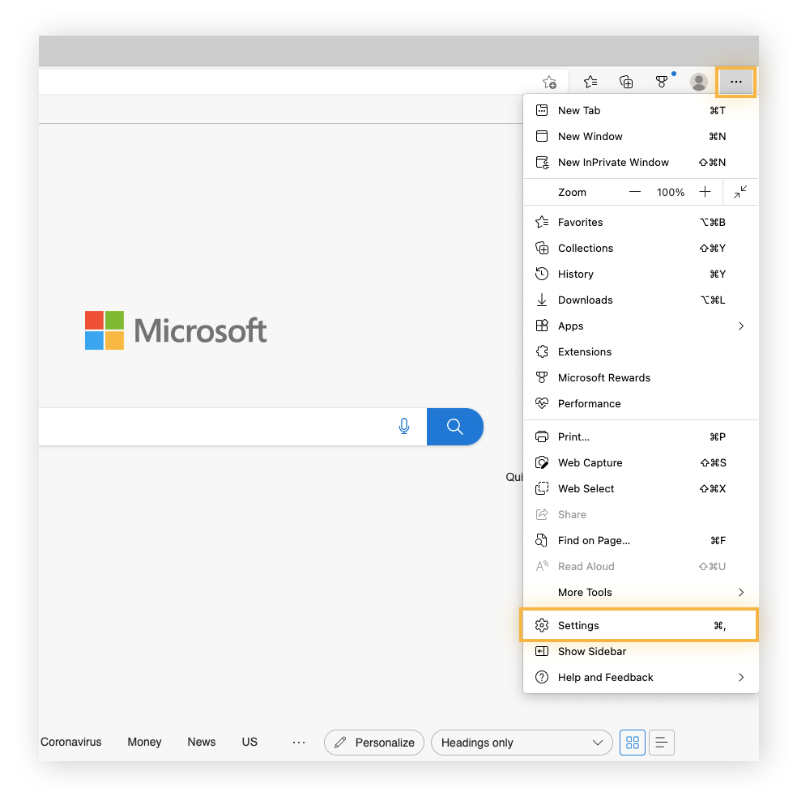The height and width of the screenshot is (796, 797).
Task: Select the Microsoft Rewards icon in the toolbar
Action: coord(662,82)
